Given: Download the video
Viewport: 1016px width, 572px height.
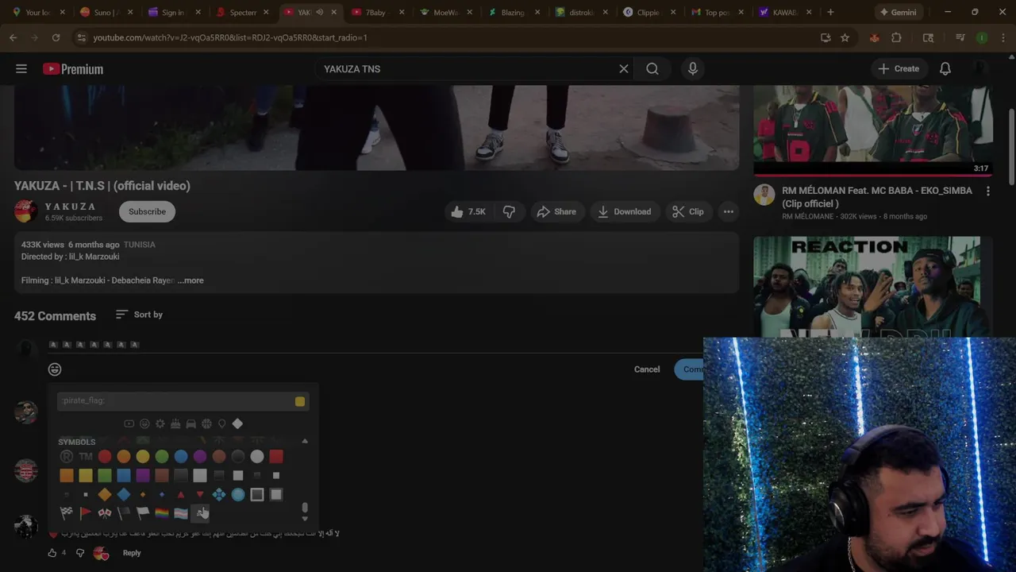Looking at the screenshot, I should coord(625,211).
